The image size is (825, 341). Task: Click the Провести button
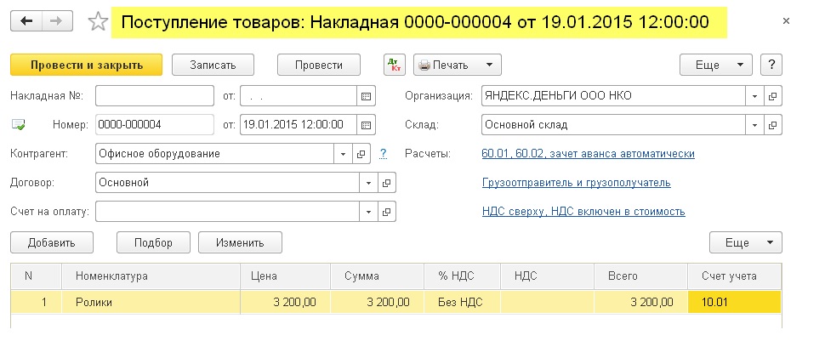pyautogui.click(x=319, y=65)
